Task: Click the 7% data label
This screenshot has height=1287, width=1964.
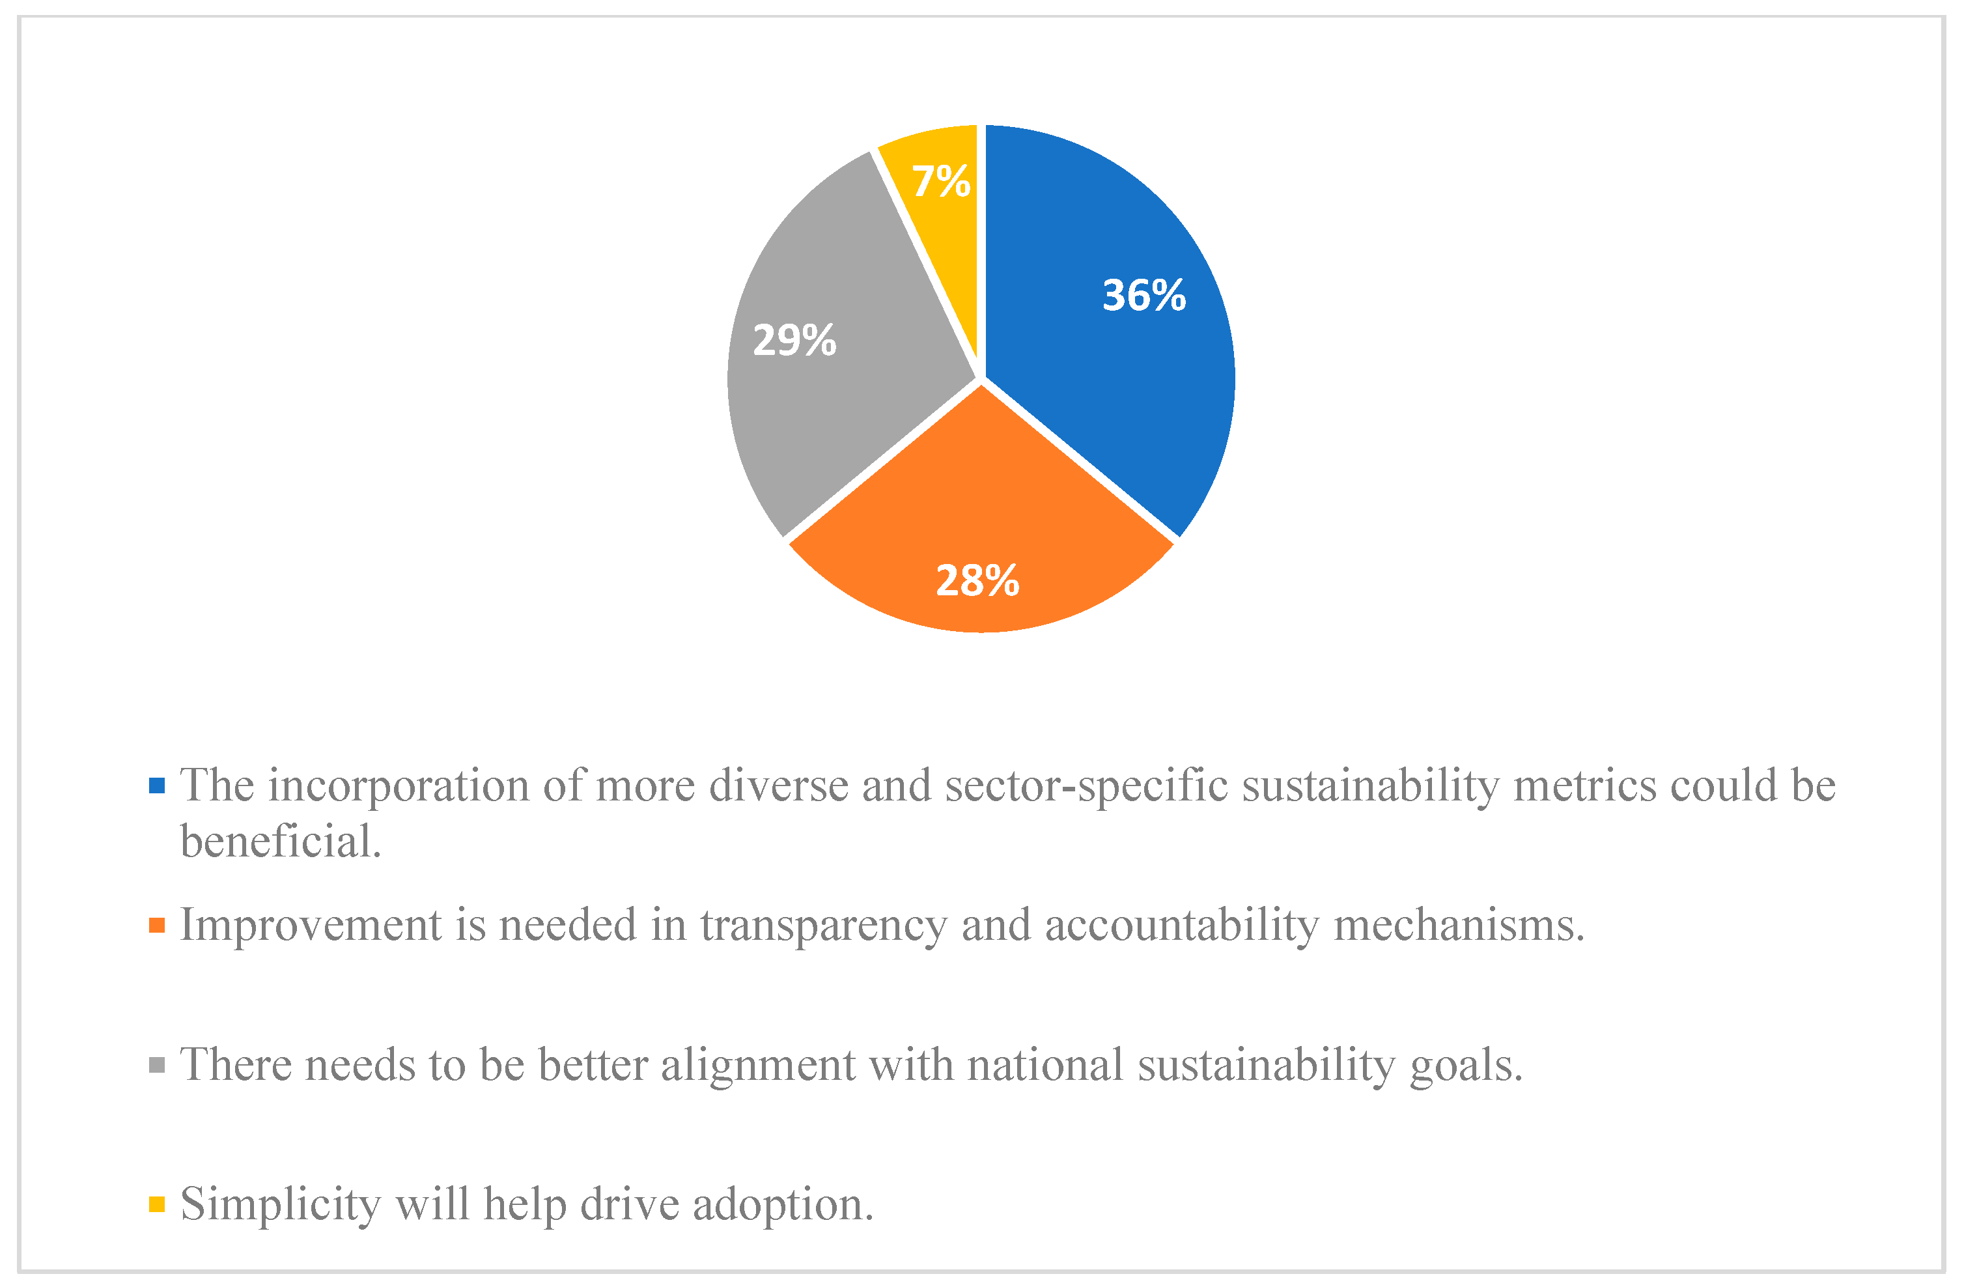Action: click(941, 181)
